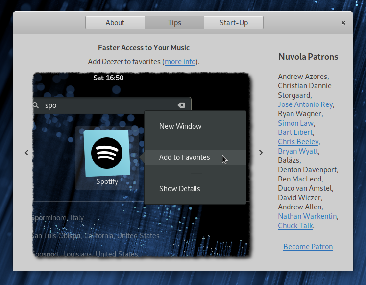Click the patron name 'Andrew Azores'
Viewport: 366px width, 285px height.
(x=303, y=77)
